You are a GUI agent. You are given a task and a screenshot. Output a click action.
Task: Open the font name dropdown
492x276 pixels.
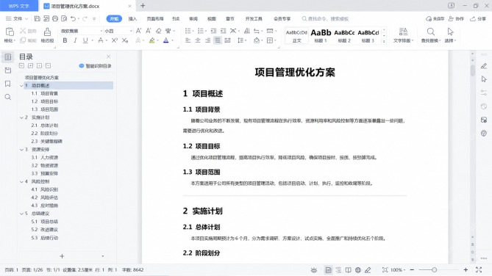pyautogui.click(x=101, y=31)
